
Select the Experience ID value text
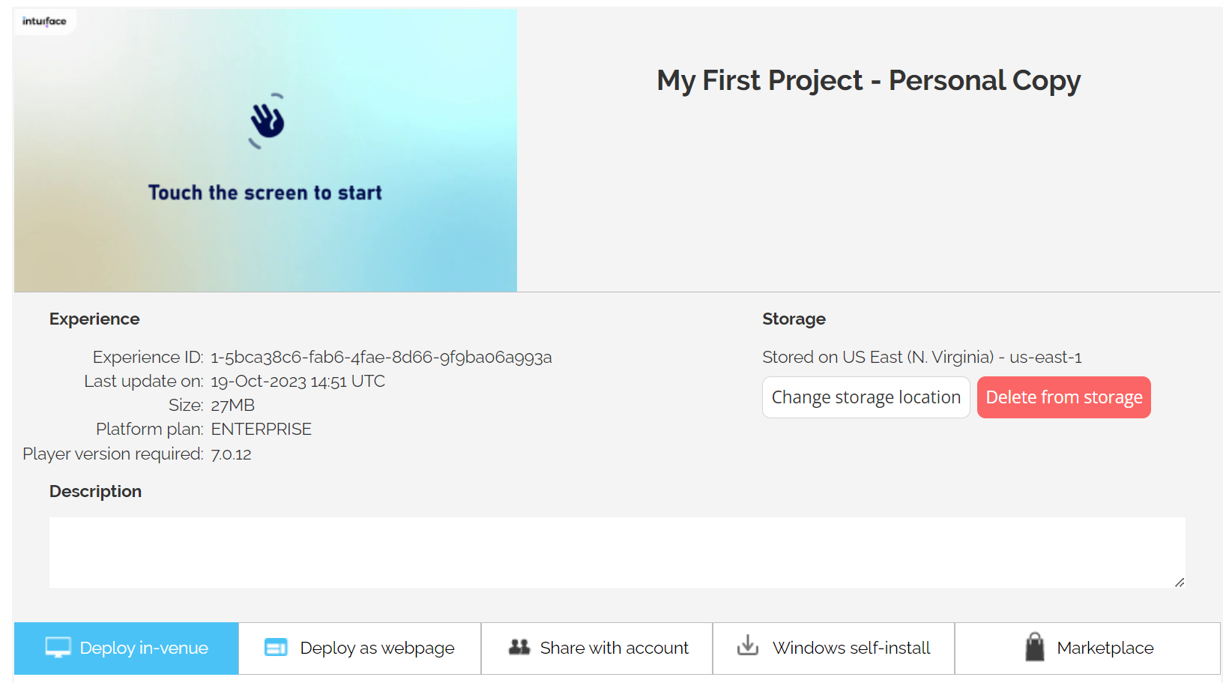[381, 357]
